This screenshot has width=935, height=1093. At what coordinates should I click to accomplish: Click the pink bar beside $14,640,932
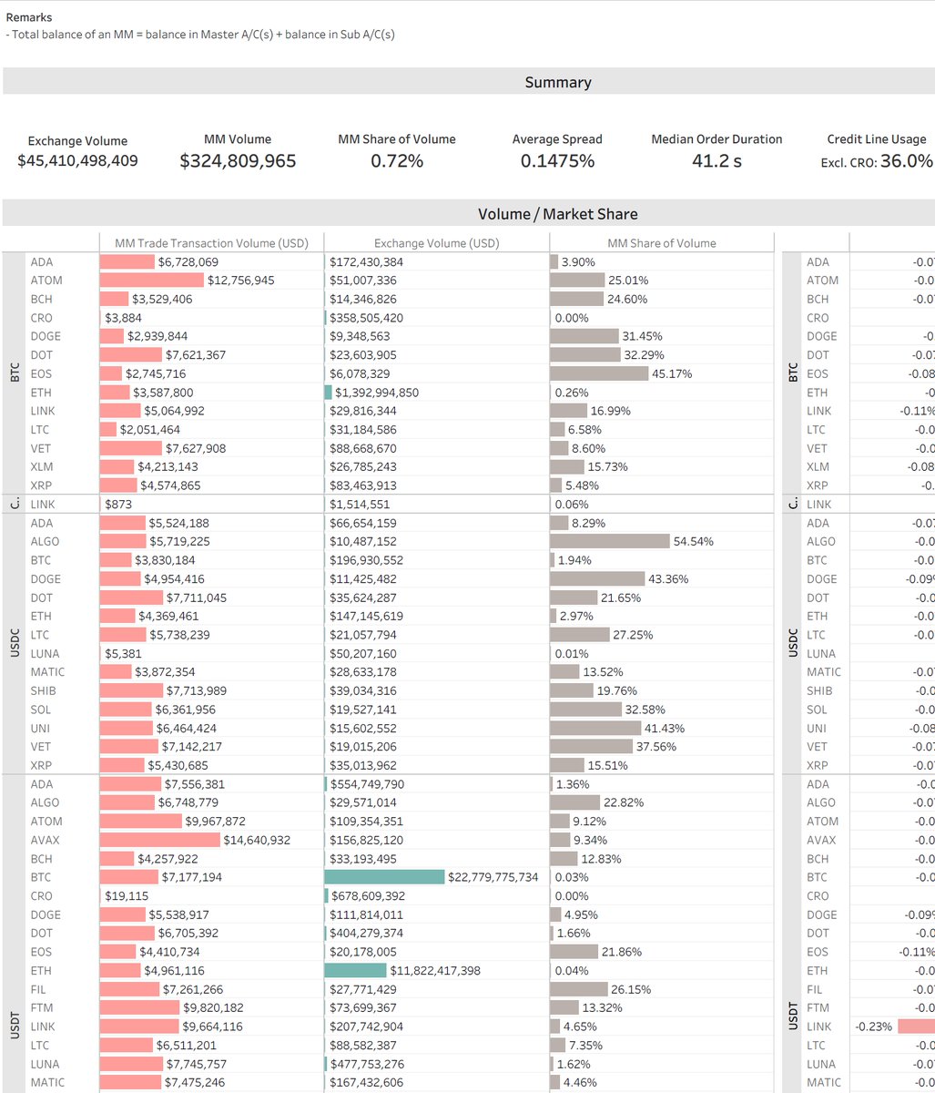pyautogui.click(x=160, y=840)
